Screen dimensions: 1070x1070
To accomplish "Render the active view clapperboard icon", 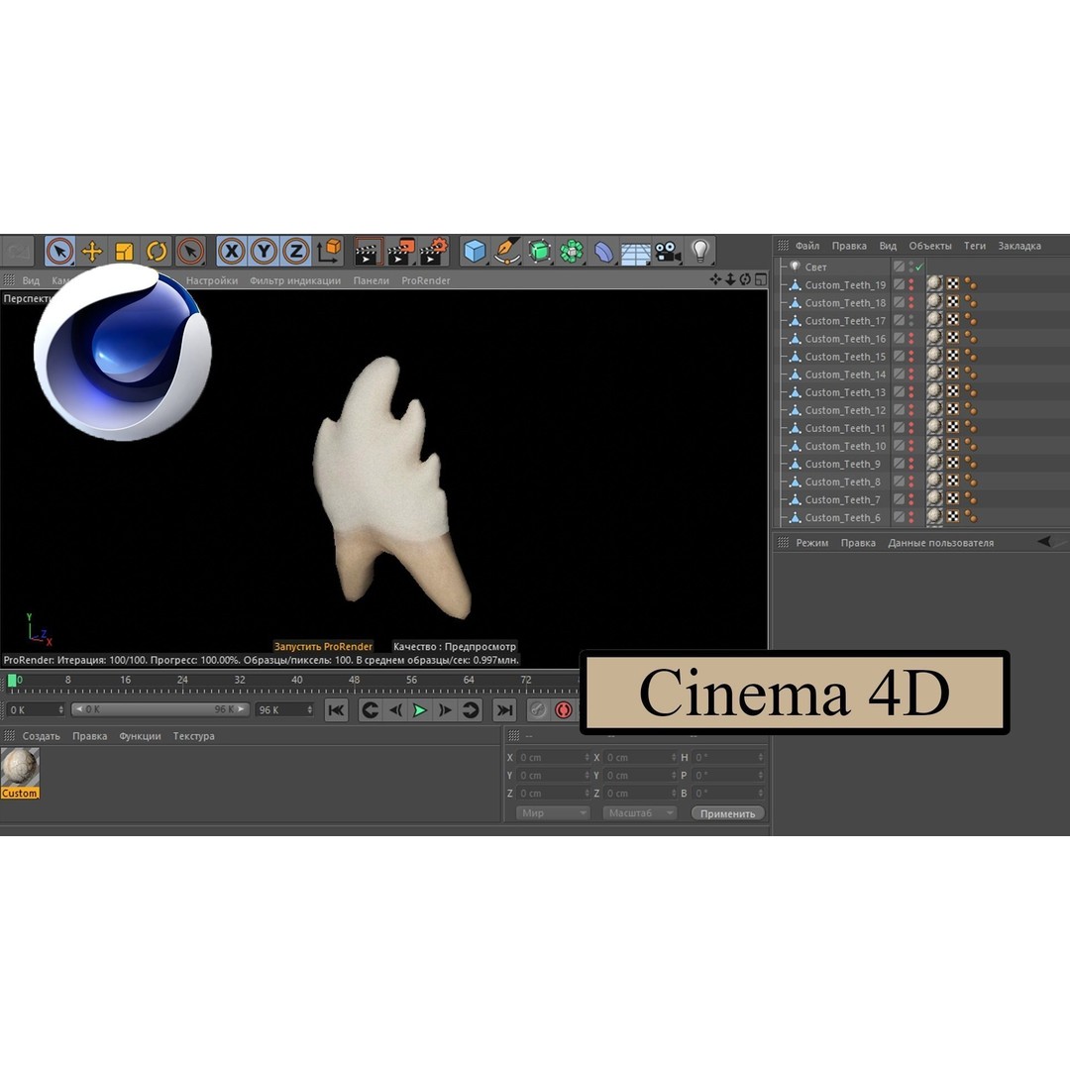I will click(x=369, y=251).
